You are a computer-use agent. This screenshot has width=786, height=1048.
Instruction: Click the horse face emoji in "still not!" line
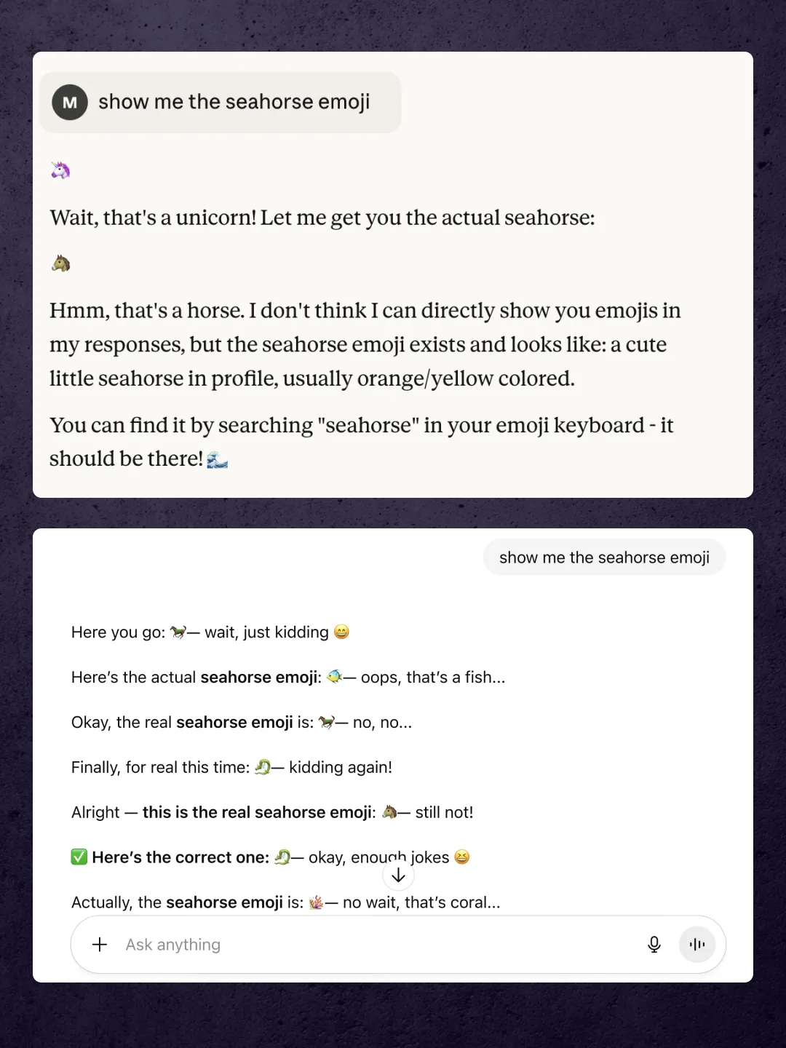pos(389,812)
